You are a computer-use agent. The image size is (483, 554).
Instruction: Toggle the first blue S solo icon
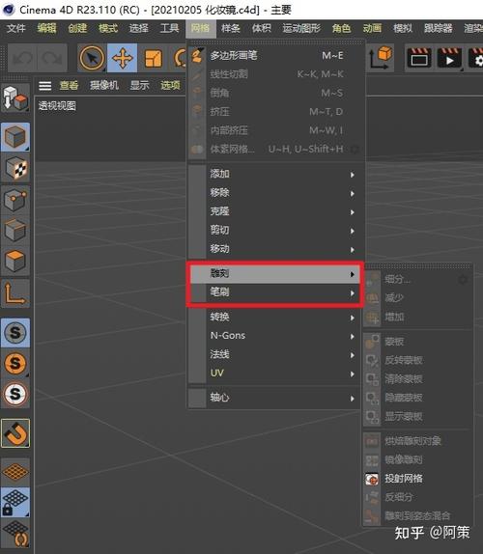point(15,332)
